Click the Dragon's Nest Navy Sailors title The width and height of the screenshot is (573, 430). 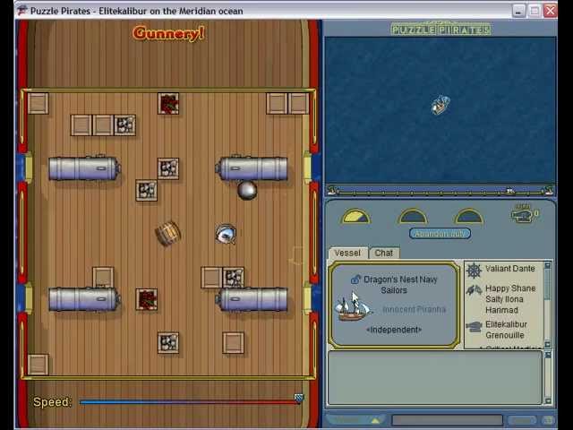pos(400,285)
